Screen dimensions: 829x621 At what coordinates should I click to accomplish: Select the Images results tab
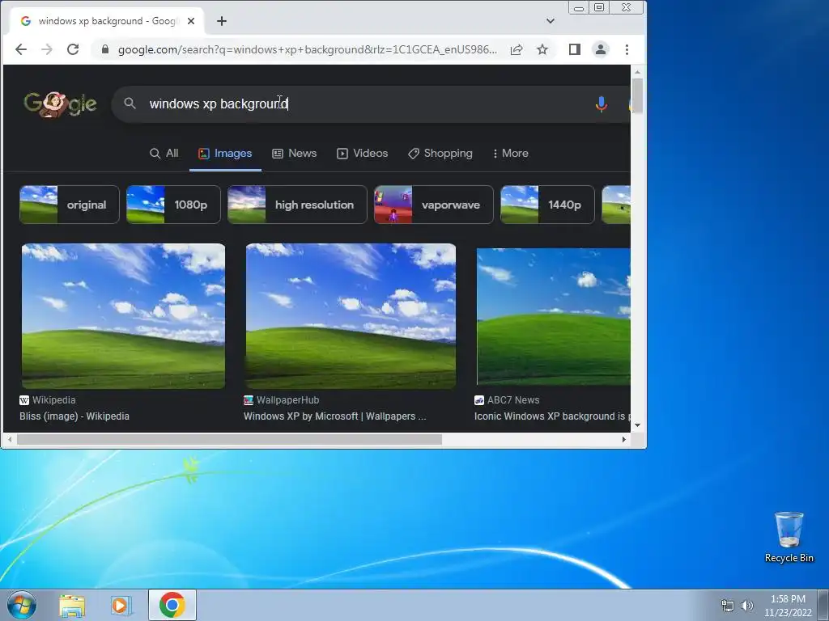pos(225,153)
